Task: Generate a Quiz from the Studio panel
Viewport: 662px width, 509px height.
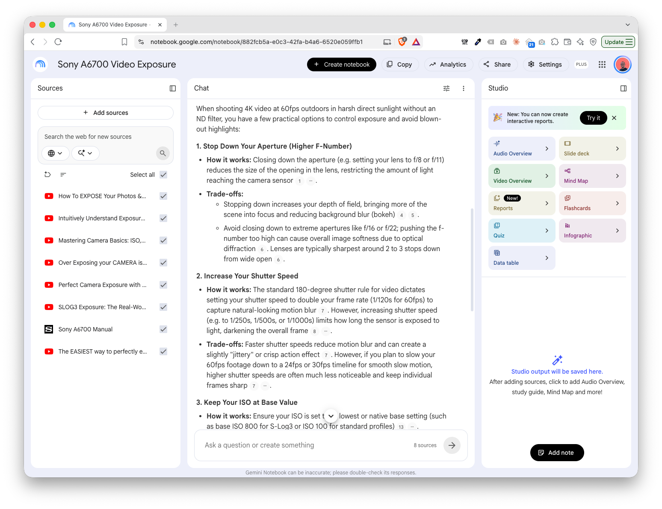Action: pos(522,231)
